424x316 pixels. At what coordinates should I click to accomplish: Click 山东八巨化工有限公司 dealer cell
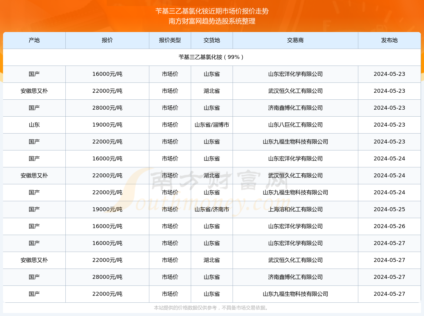(295, 125)
